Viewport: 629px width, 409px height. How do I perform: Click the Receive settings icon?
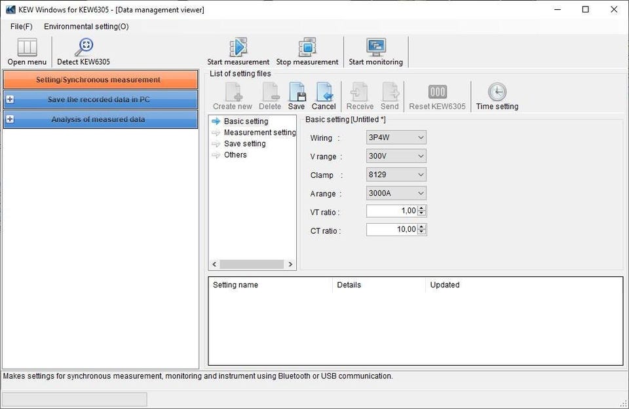click(360, 92)
